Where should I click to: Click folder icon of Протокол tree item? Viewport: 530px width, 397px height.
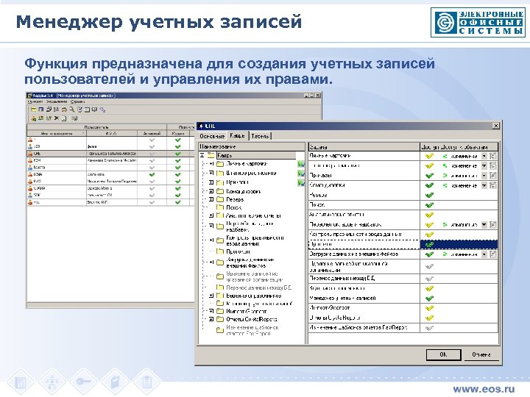point(220,251)
